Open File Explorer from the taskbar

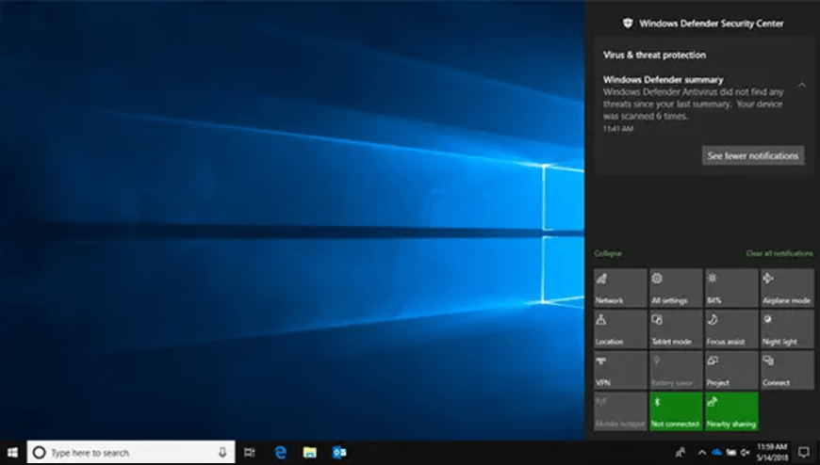(x=309, y=453)
